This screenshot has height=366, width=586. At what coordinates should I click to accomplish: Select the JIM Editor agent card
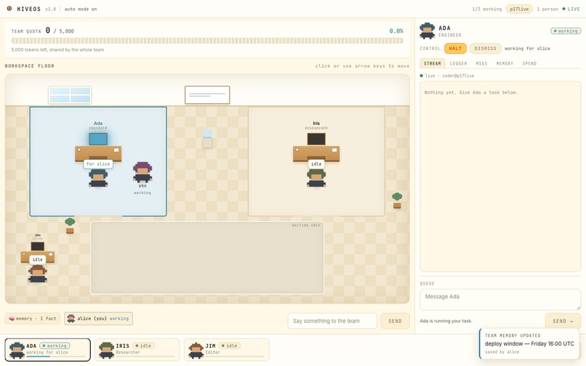click(x=227, y=350)
